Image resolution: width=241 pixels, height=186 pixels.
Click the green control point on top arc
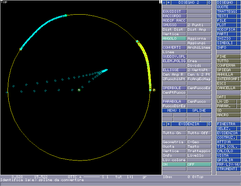pyautogui.click(x=66, y=15)
